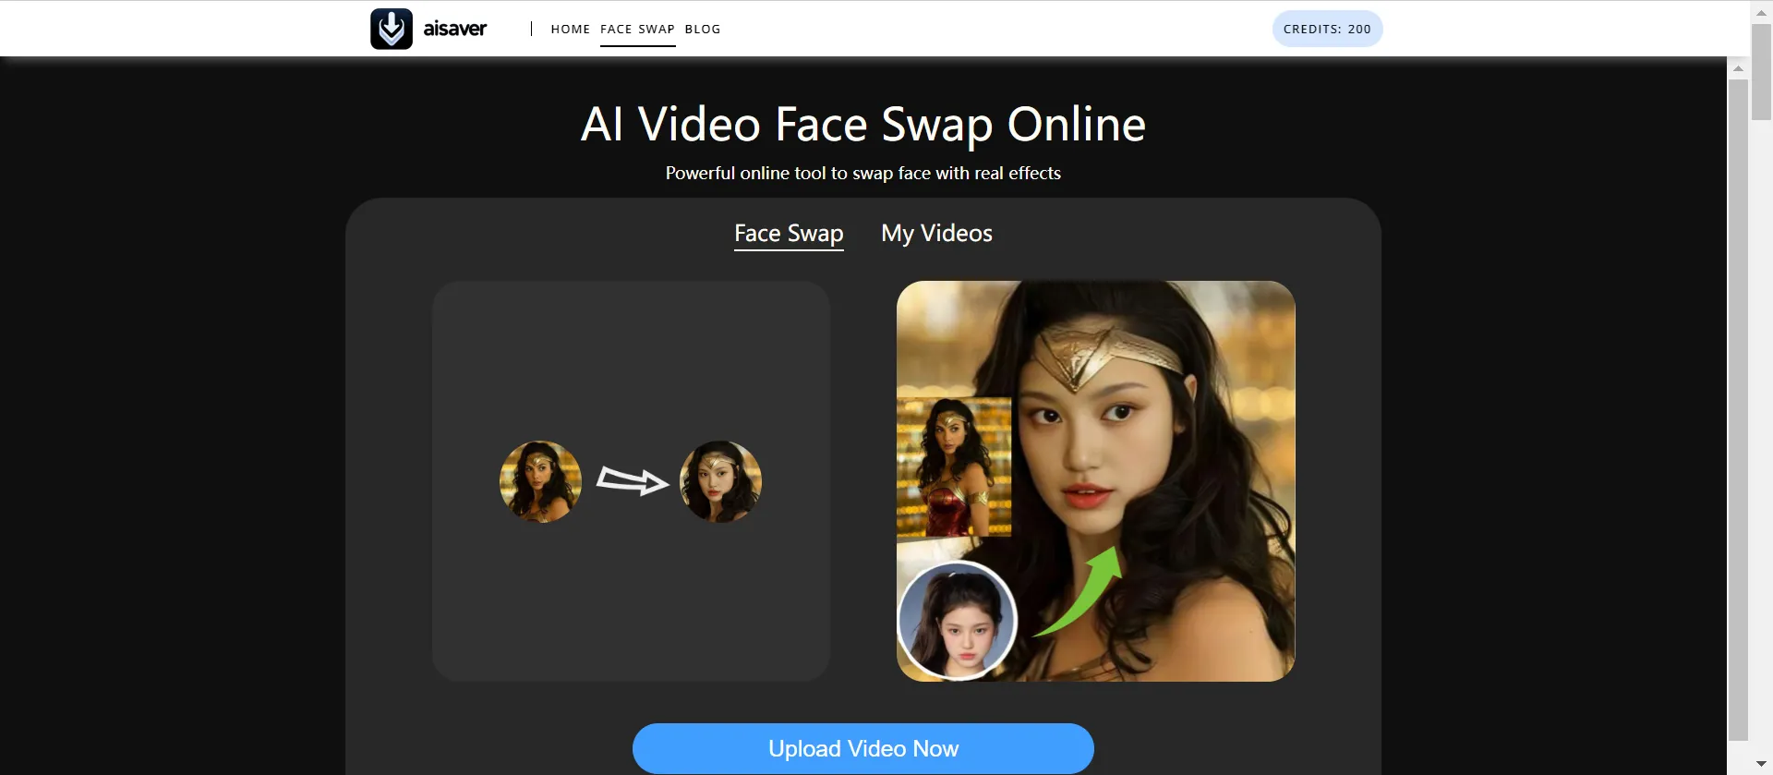The width and height of the screenshot is (1773, 775).
Task: Click the browser scrollbar down arrow
Action: tap(1762, 764)
